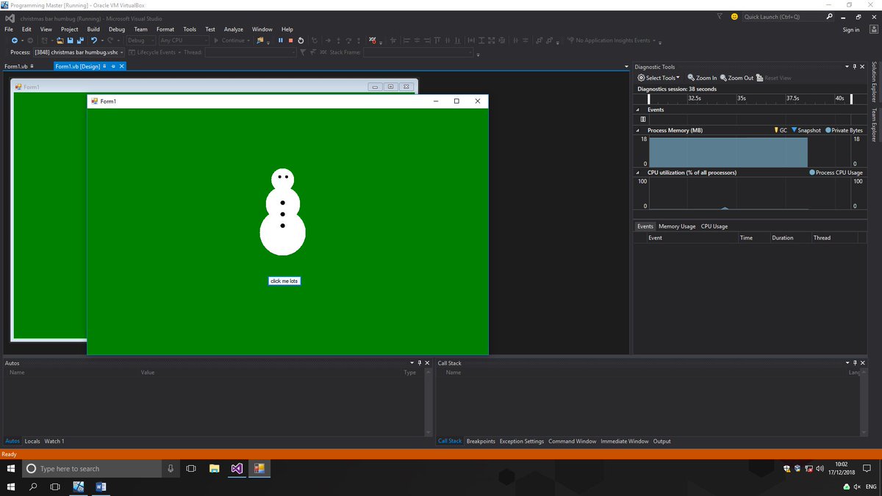Toggle the Process CPU Usage legend item
The image size is (882, 496).
click(x=836, y=173)
